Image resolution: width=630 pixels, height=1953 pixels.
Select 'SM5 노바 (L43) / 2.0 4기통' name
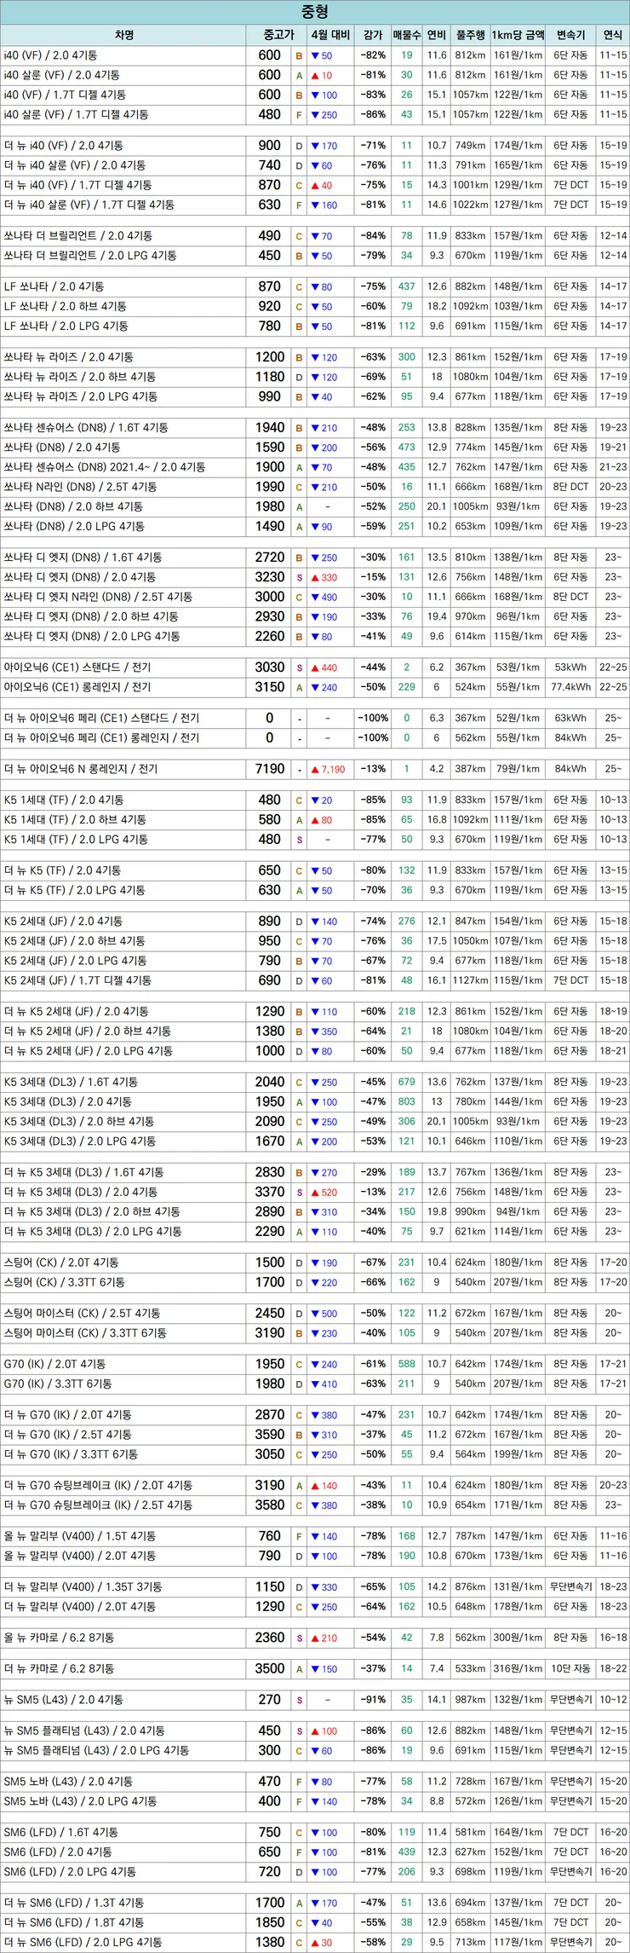[x=68, y=1782]
